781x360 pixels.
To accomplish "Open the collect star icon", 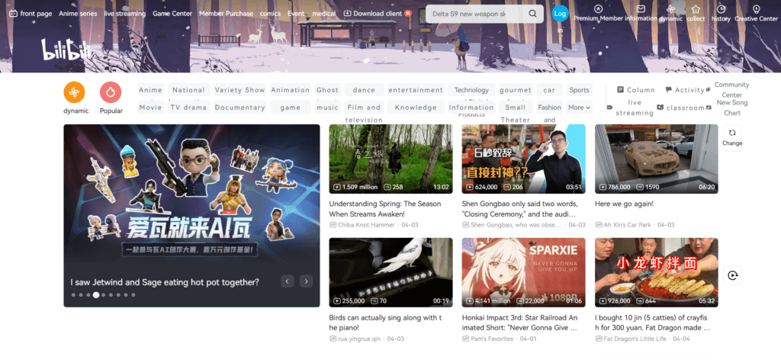I will 696,9.
